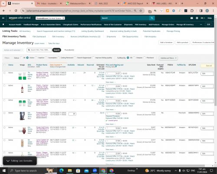Open the Action on 0 selected dropdown
Screen dimensions: 217x174
coord(13,50)
